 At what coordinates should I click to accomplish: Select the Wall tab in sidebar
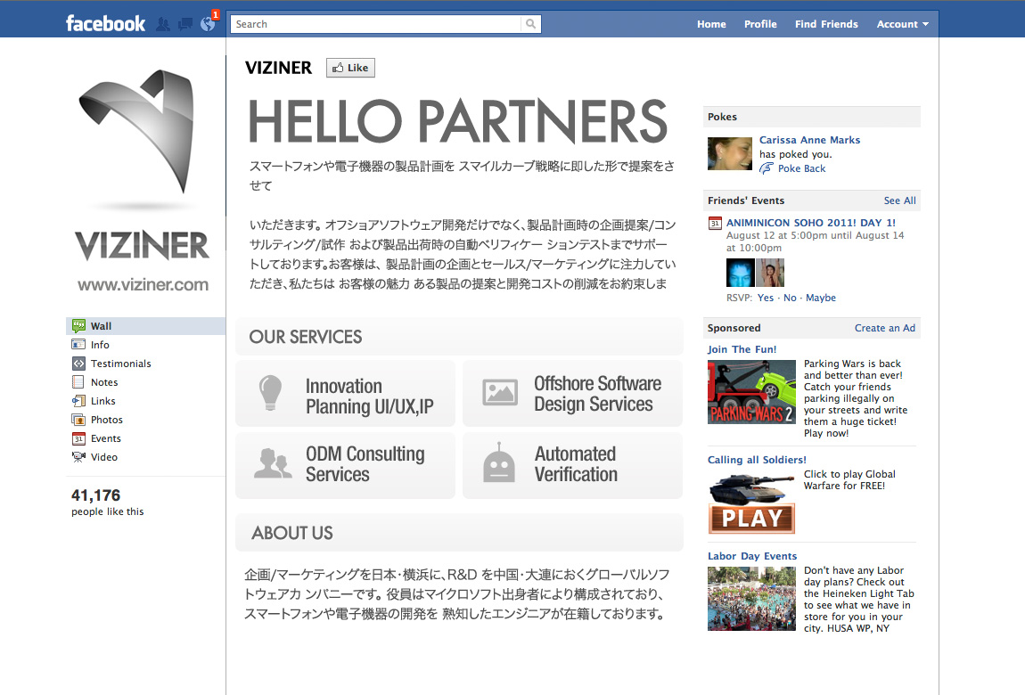coord(146,326)
